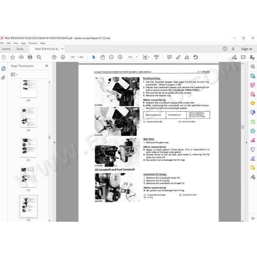
Task: Print the document with the printer icon
Action: tap(30, 57)
